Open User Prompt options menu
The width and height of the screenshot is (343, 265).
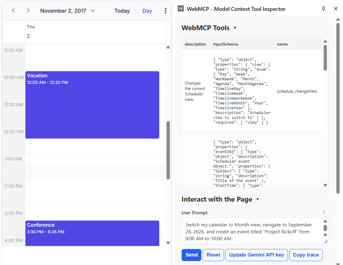tap(324, 212)
